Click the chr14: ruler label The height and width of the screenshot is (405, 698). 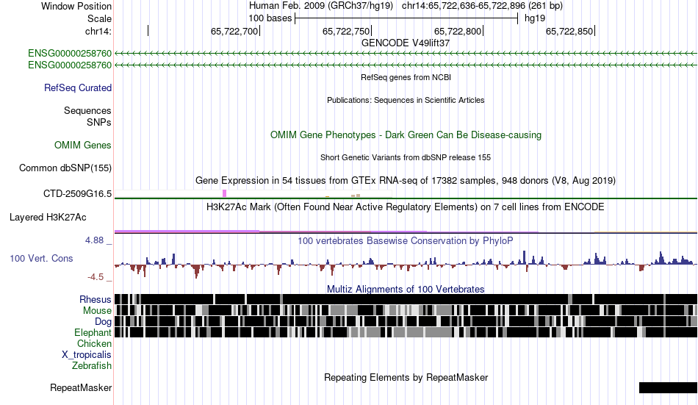[98, 31]
